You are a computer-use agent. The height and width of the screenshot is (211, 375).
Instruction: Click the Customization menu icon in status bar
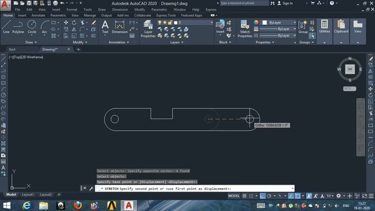pyautogui.click(x=371, y=196)
